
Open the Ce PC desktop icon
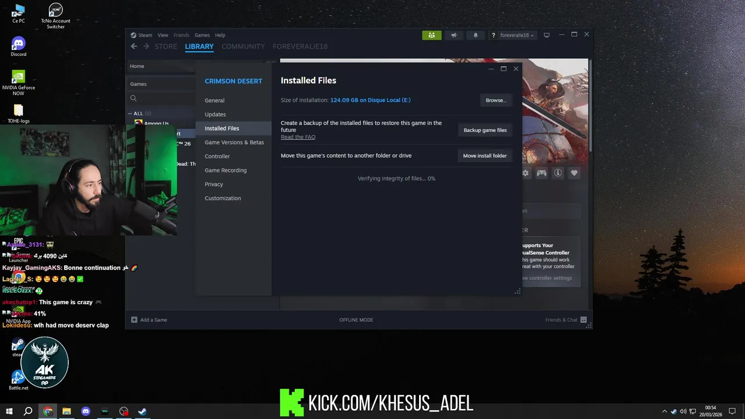click(19, 13)
